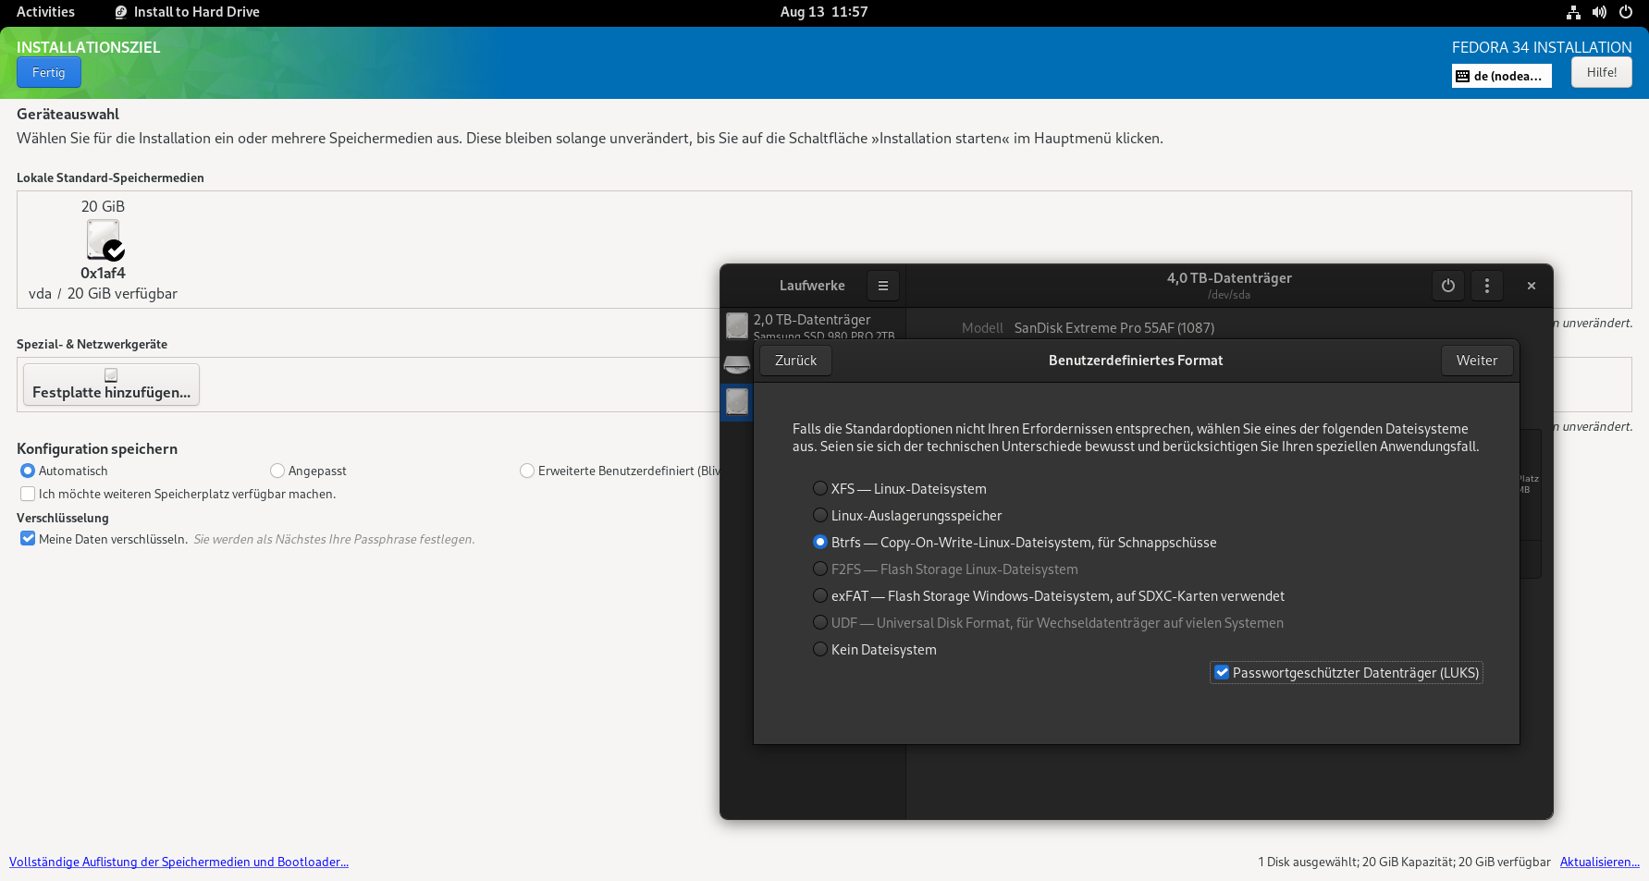This screenshot has width=1649, height=881.
Task: Click the keyboard layout de (nodea...) indicator
Action: (1501, 76)
